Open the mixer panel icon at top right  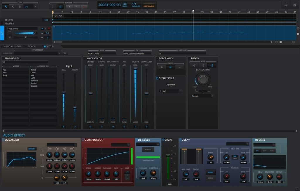click(x=294, y=5)
